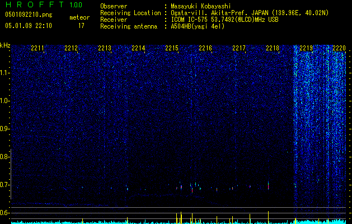Click the 2215 time marker
The width and height of the screenshot is (352, 224).
point(172,48)
